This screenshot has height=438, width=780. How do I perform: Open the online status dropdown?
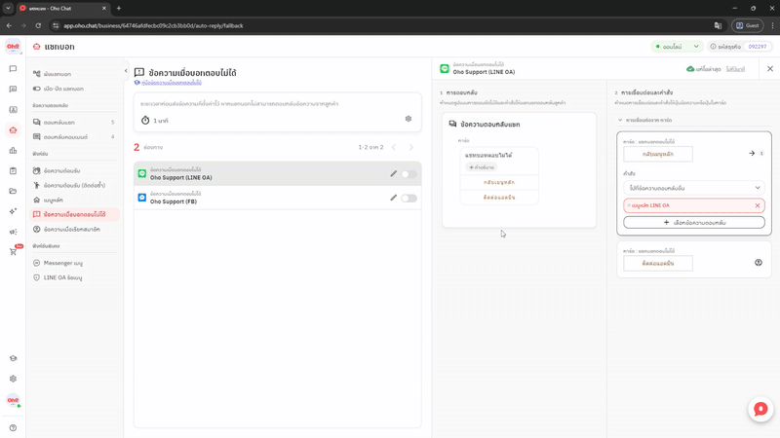[678, 47]
